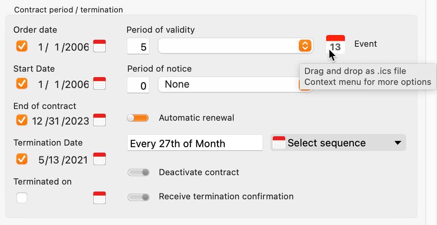Uncheck the Termination Date checkbox
Viewport: 437px width, 225px height.
(22, 159)
